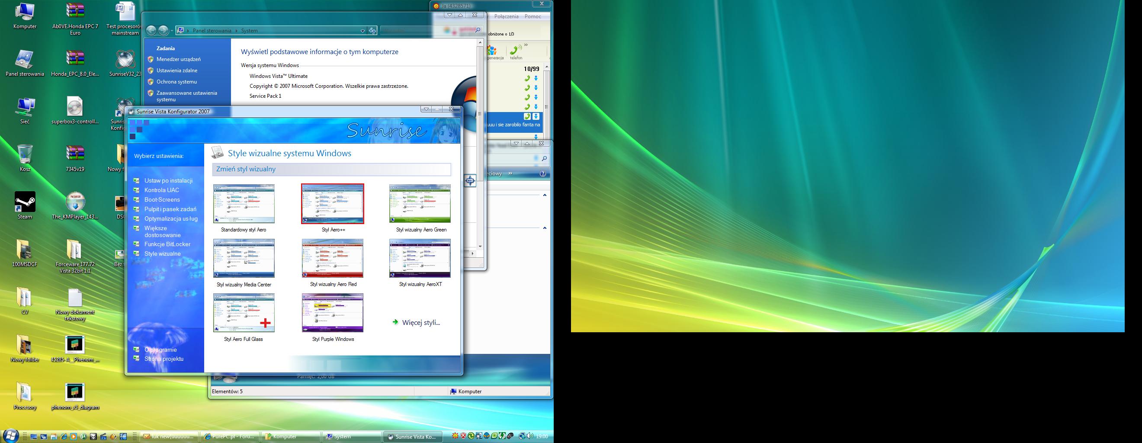
Task: Open Forceware 177.72 Vista 32bit folder
Action: 75,256
